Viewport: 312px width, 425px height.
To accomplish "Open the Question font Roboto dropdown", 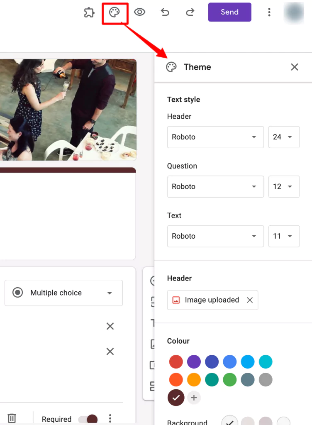I will click(x=215, y=186).
